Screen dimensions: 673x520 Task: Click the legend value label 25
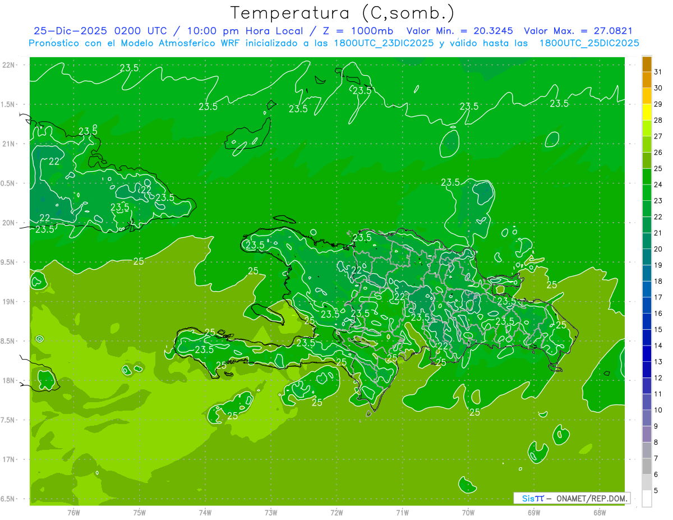[x=658, y=168]
